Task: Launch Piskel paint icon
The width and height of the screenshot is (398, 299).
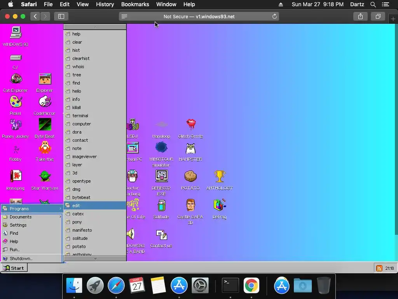Action: point(16,106)
